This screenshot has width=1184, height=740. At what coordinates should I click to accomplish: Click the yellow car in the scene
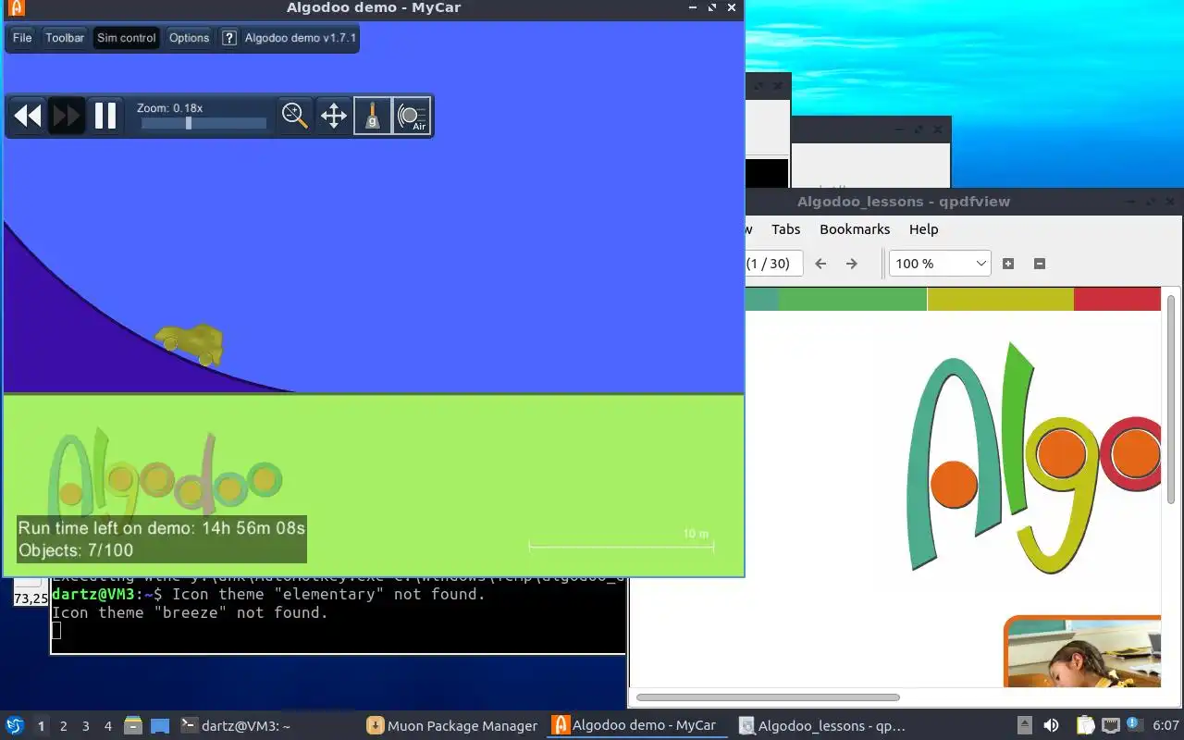191,344
